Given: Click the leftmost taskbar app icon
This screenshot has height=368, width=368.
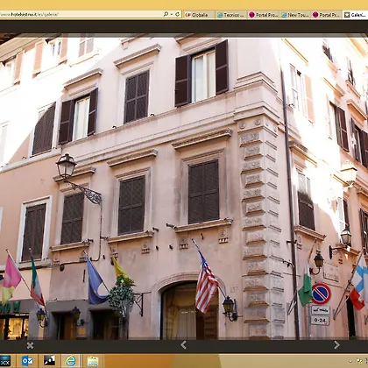Looking at the screenshot, I should [6, 361].
